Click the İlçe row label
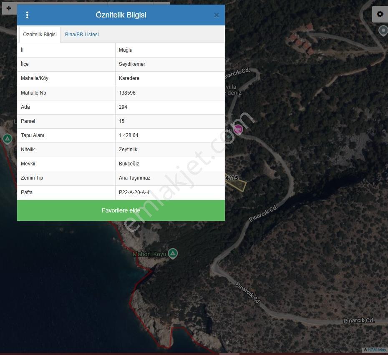Image resolution: width=388 pixels, height=355 pixels. (x=25, y=64)
